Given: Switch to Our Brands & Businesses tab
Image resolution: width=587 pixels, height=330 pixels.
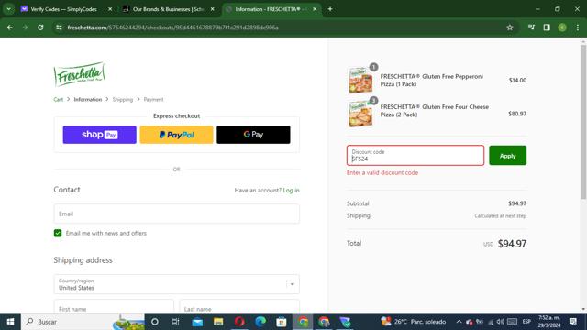Looking at the screenshot, I should point(168,9).
